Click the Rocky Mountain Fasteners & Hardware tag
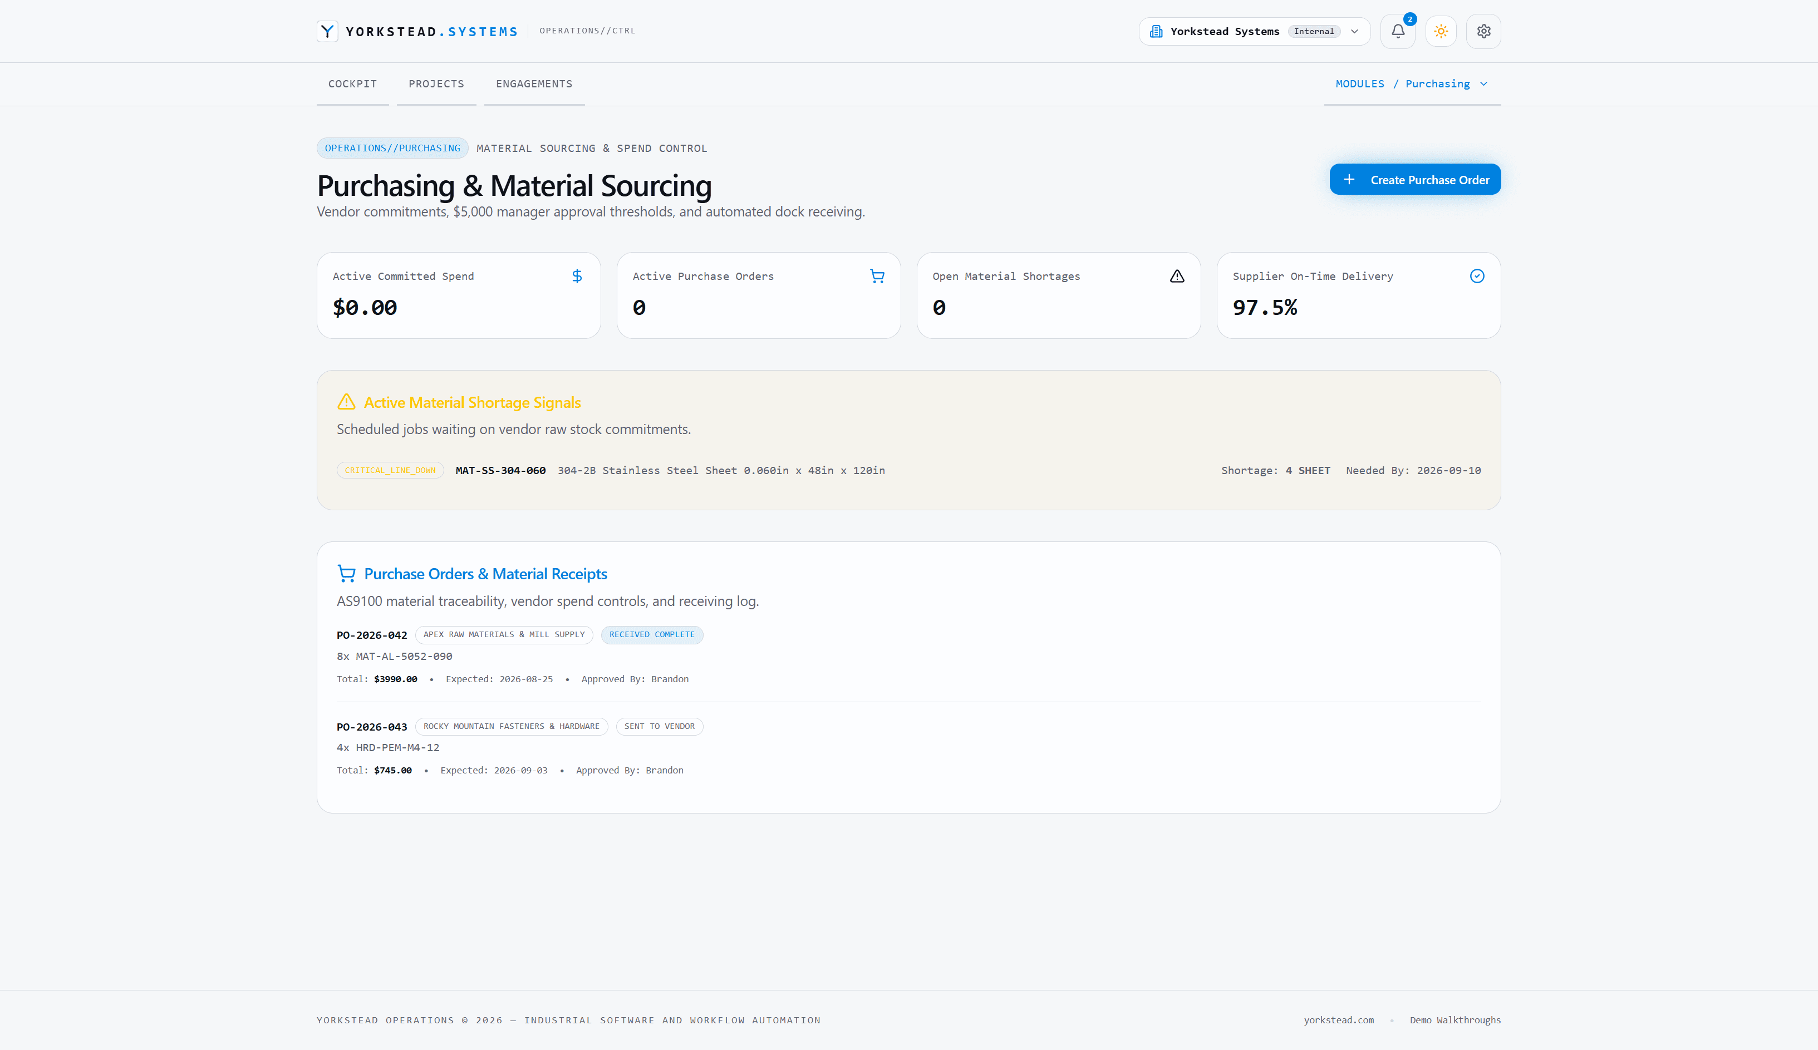 click(512, 726)
